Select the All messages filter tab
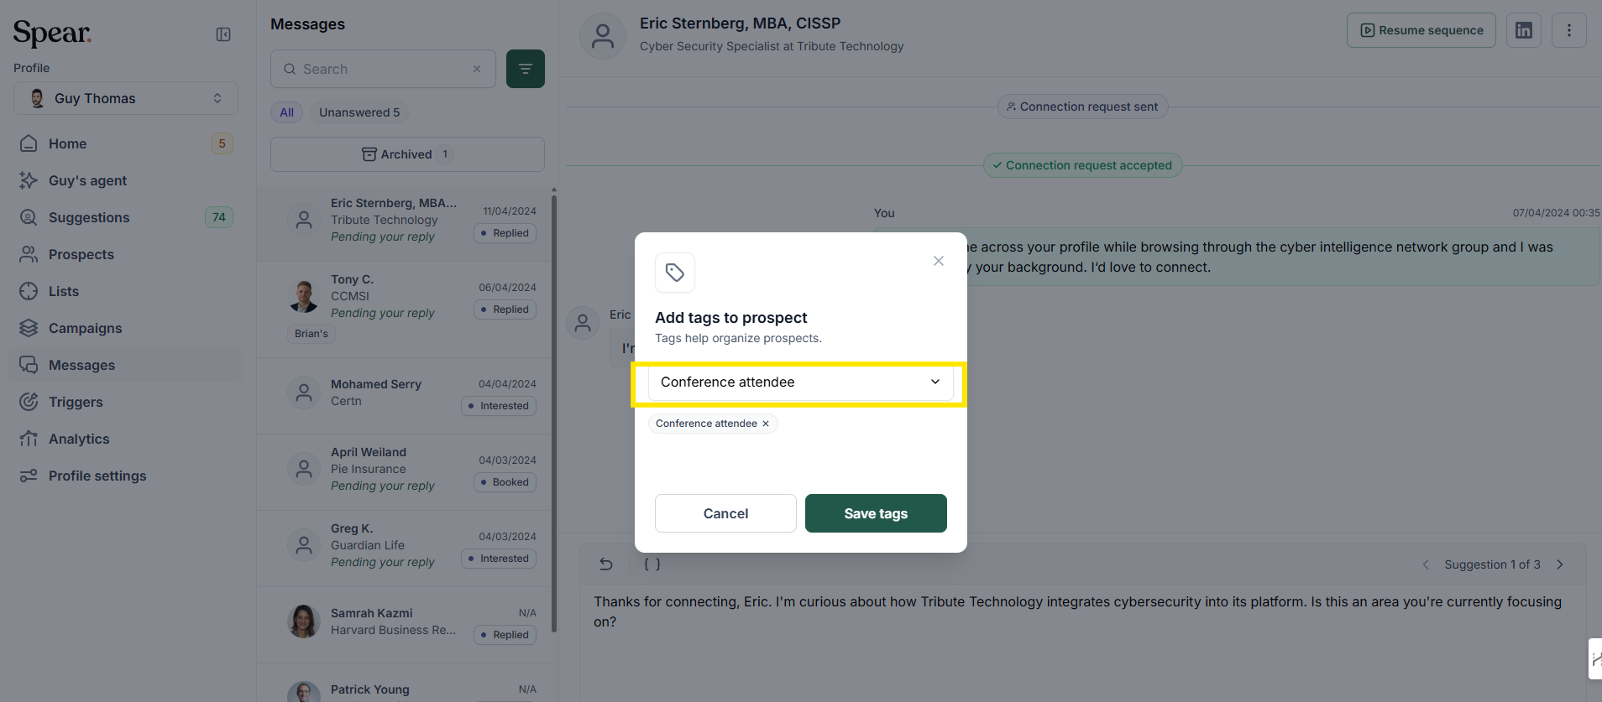 (x=286, y=112)
